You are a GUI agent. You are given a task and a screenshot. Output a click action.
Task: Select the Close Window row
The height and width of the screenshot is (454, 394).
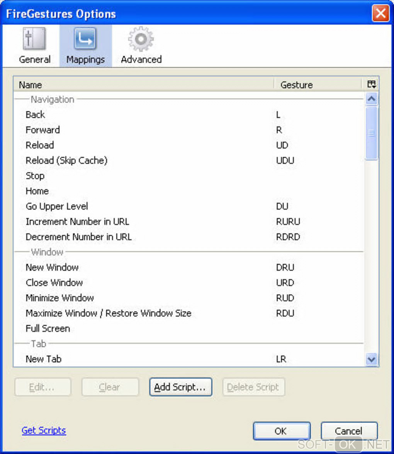tap(189, 283)
